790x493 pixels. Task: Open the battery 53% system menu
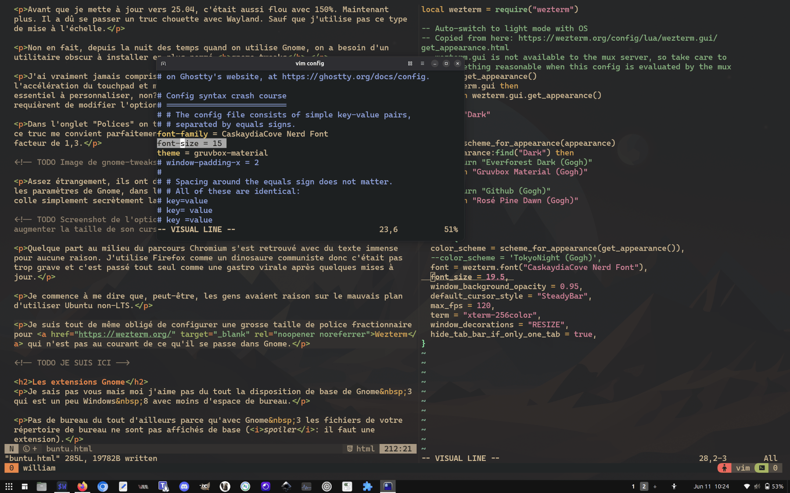[x=774, y=486]
